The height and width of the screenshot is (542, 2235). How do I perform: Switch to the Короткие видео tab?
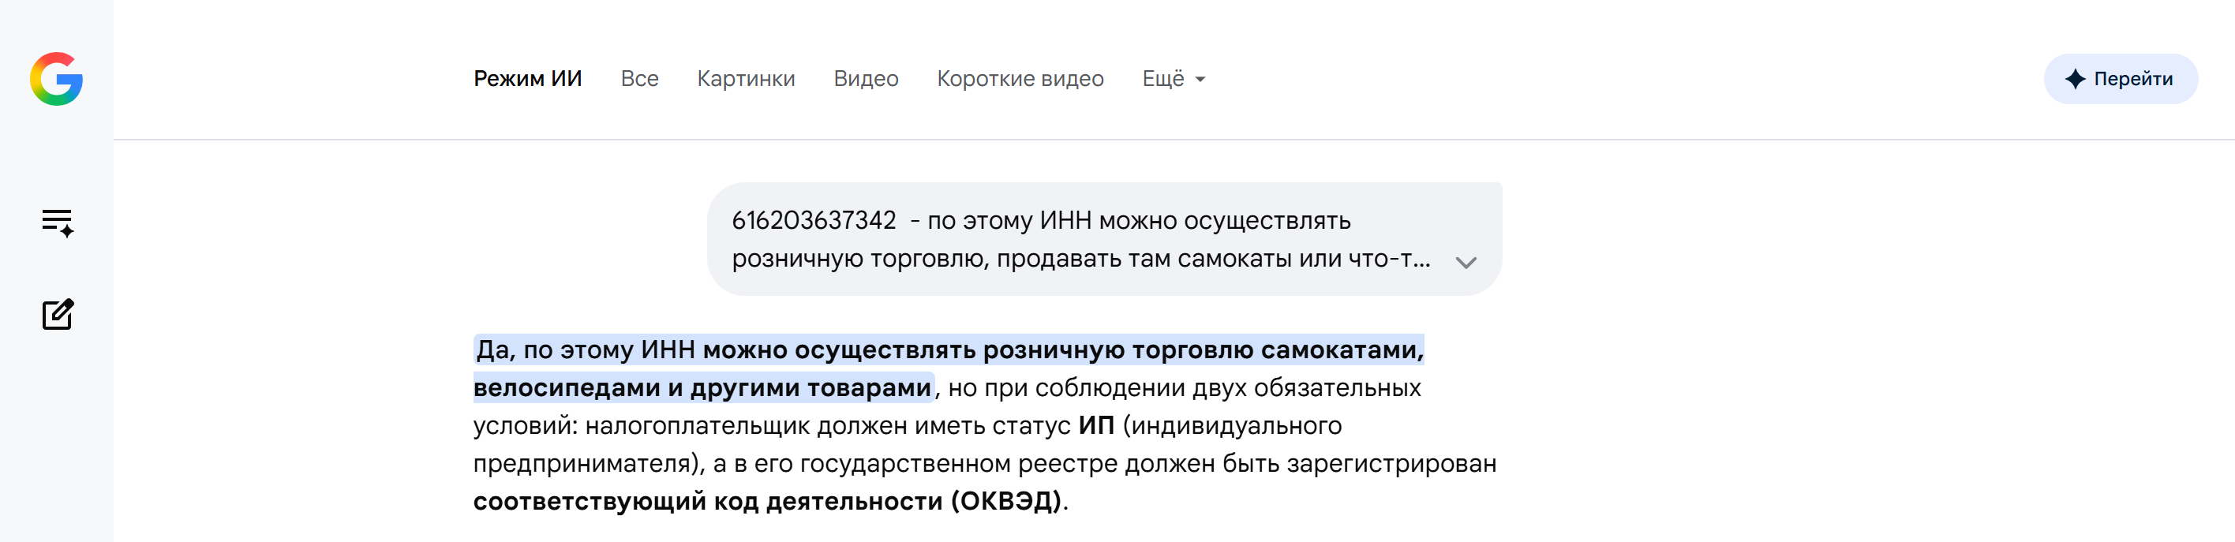(x=1020, y=79)
